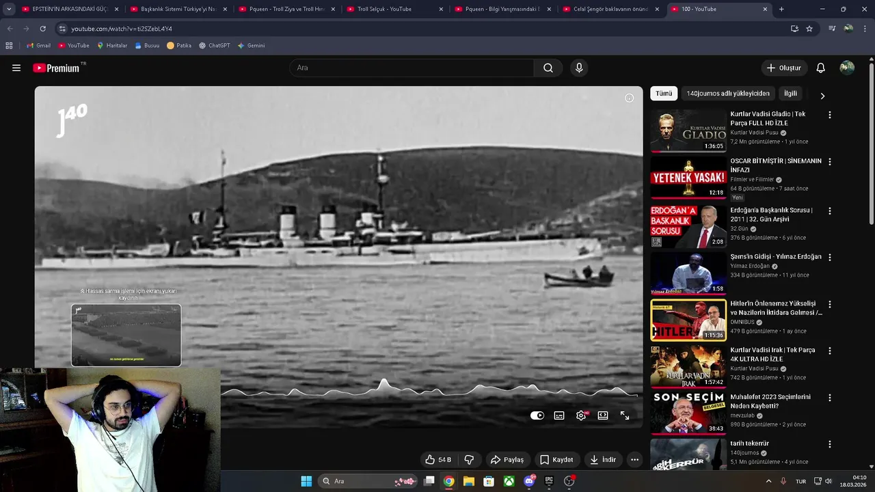875x492 pixels.
Task: Enter fullscreen in the video player
Action: coord(625,415)
